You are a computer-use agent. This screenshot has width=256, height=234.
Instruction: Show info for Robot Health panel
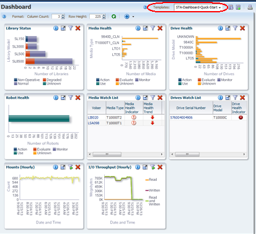tap(56, 98)
